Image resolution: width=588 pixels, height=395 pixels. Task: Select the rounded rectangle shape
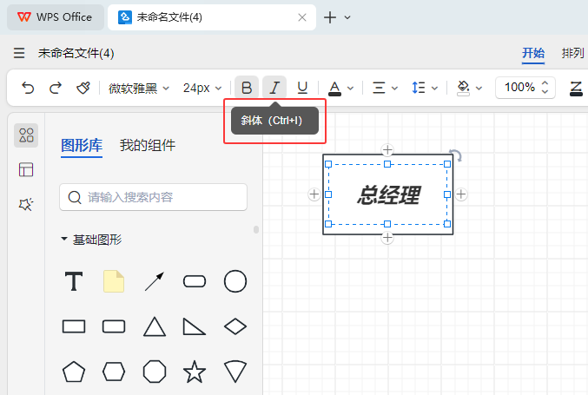coord(114,326)
